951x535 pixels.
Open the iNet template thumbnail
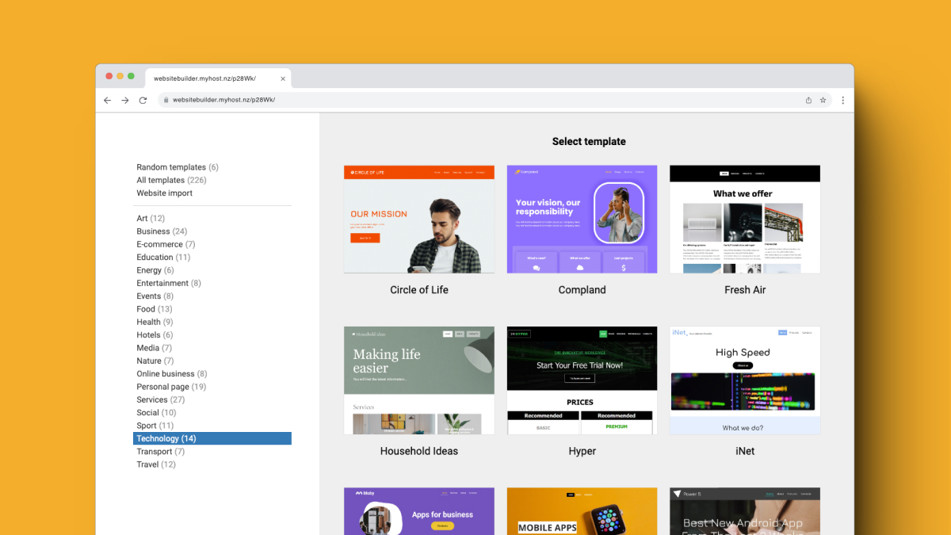(744, 380)
